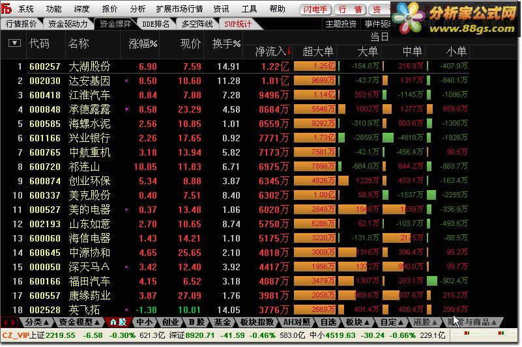Switch to the DDE排名 tab

pos(156,24)
